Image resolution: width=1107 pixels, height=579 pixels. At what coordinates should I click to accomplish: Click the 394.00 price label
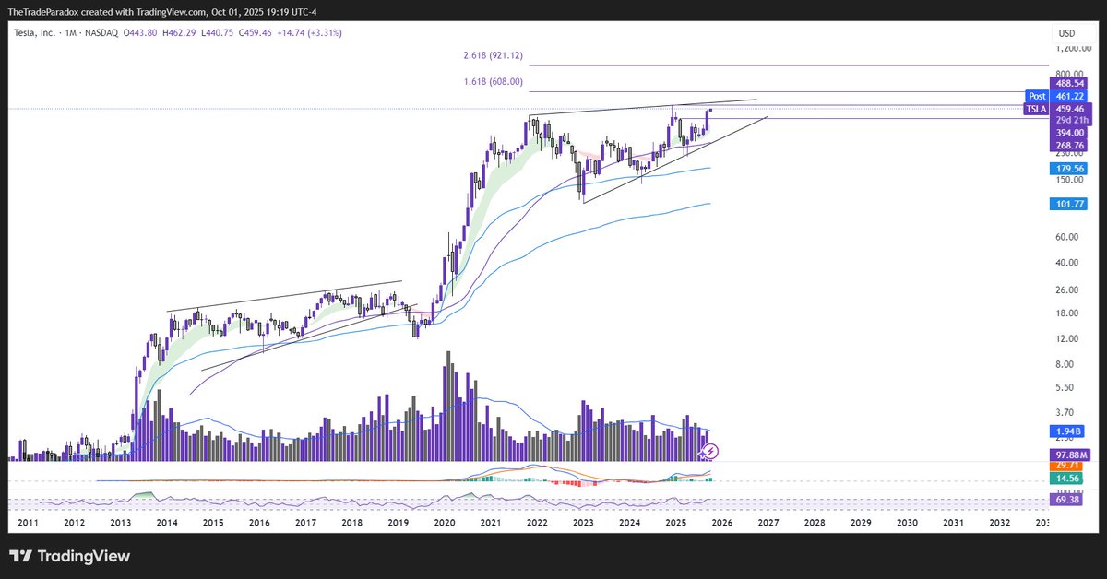(1069, 133)
